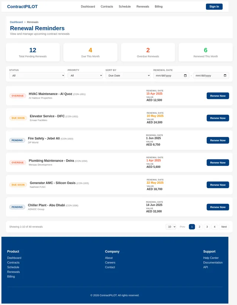The width and height of the screenshot is (237, 305).
Task: Open calendar picker on renewal end date
Action: tap(225, 76)
